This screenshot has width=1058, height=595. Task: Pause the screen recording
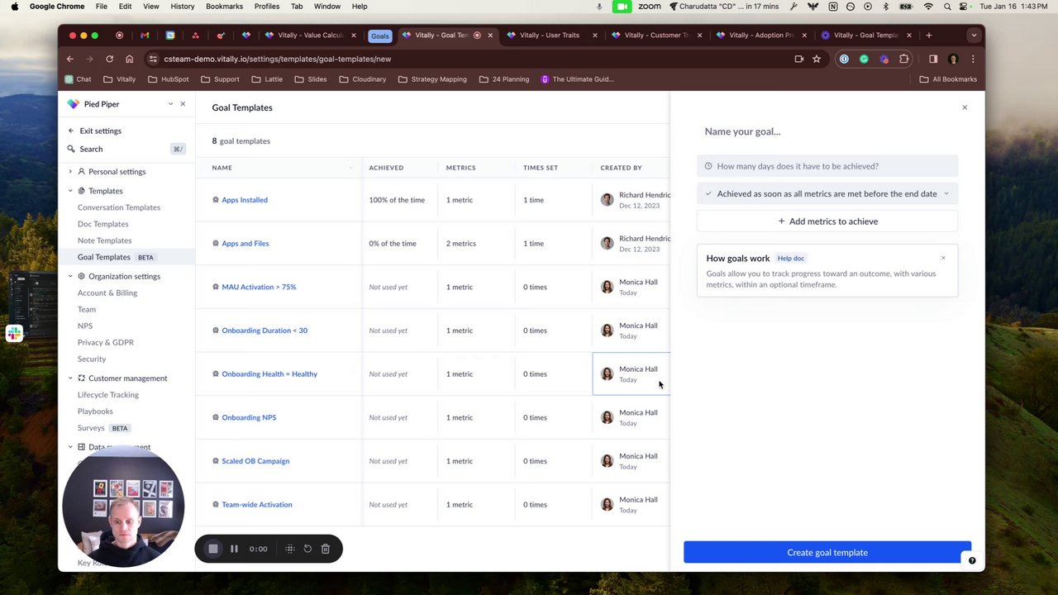tap(234, 549)
